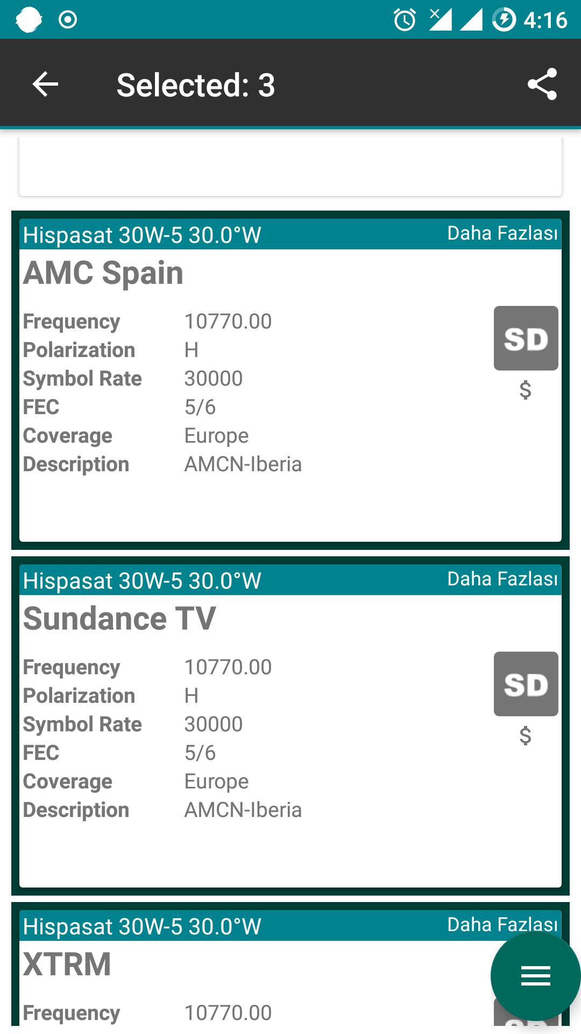Tap the blank card at the top

pos(290,166)
